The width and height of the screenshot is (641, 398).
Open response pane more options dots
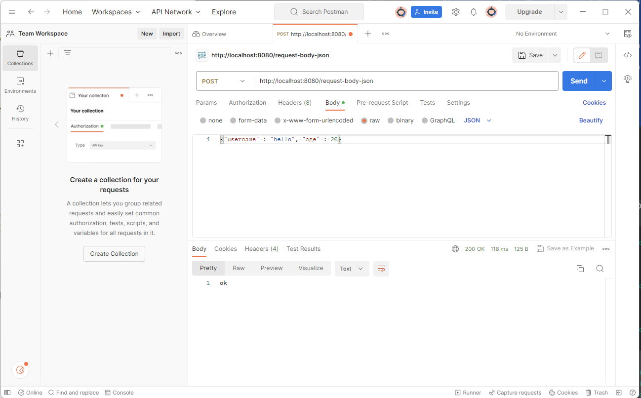pos(606,249)
